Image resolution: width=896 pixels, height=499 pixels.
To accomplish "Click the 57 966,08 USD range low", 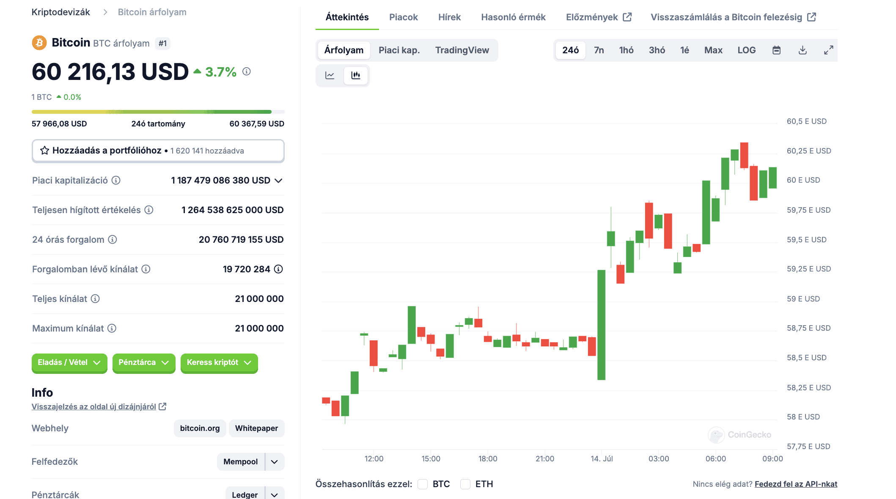I will pyautogui.click(x=59, y=124).
